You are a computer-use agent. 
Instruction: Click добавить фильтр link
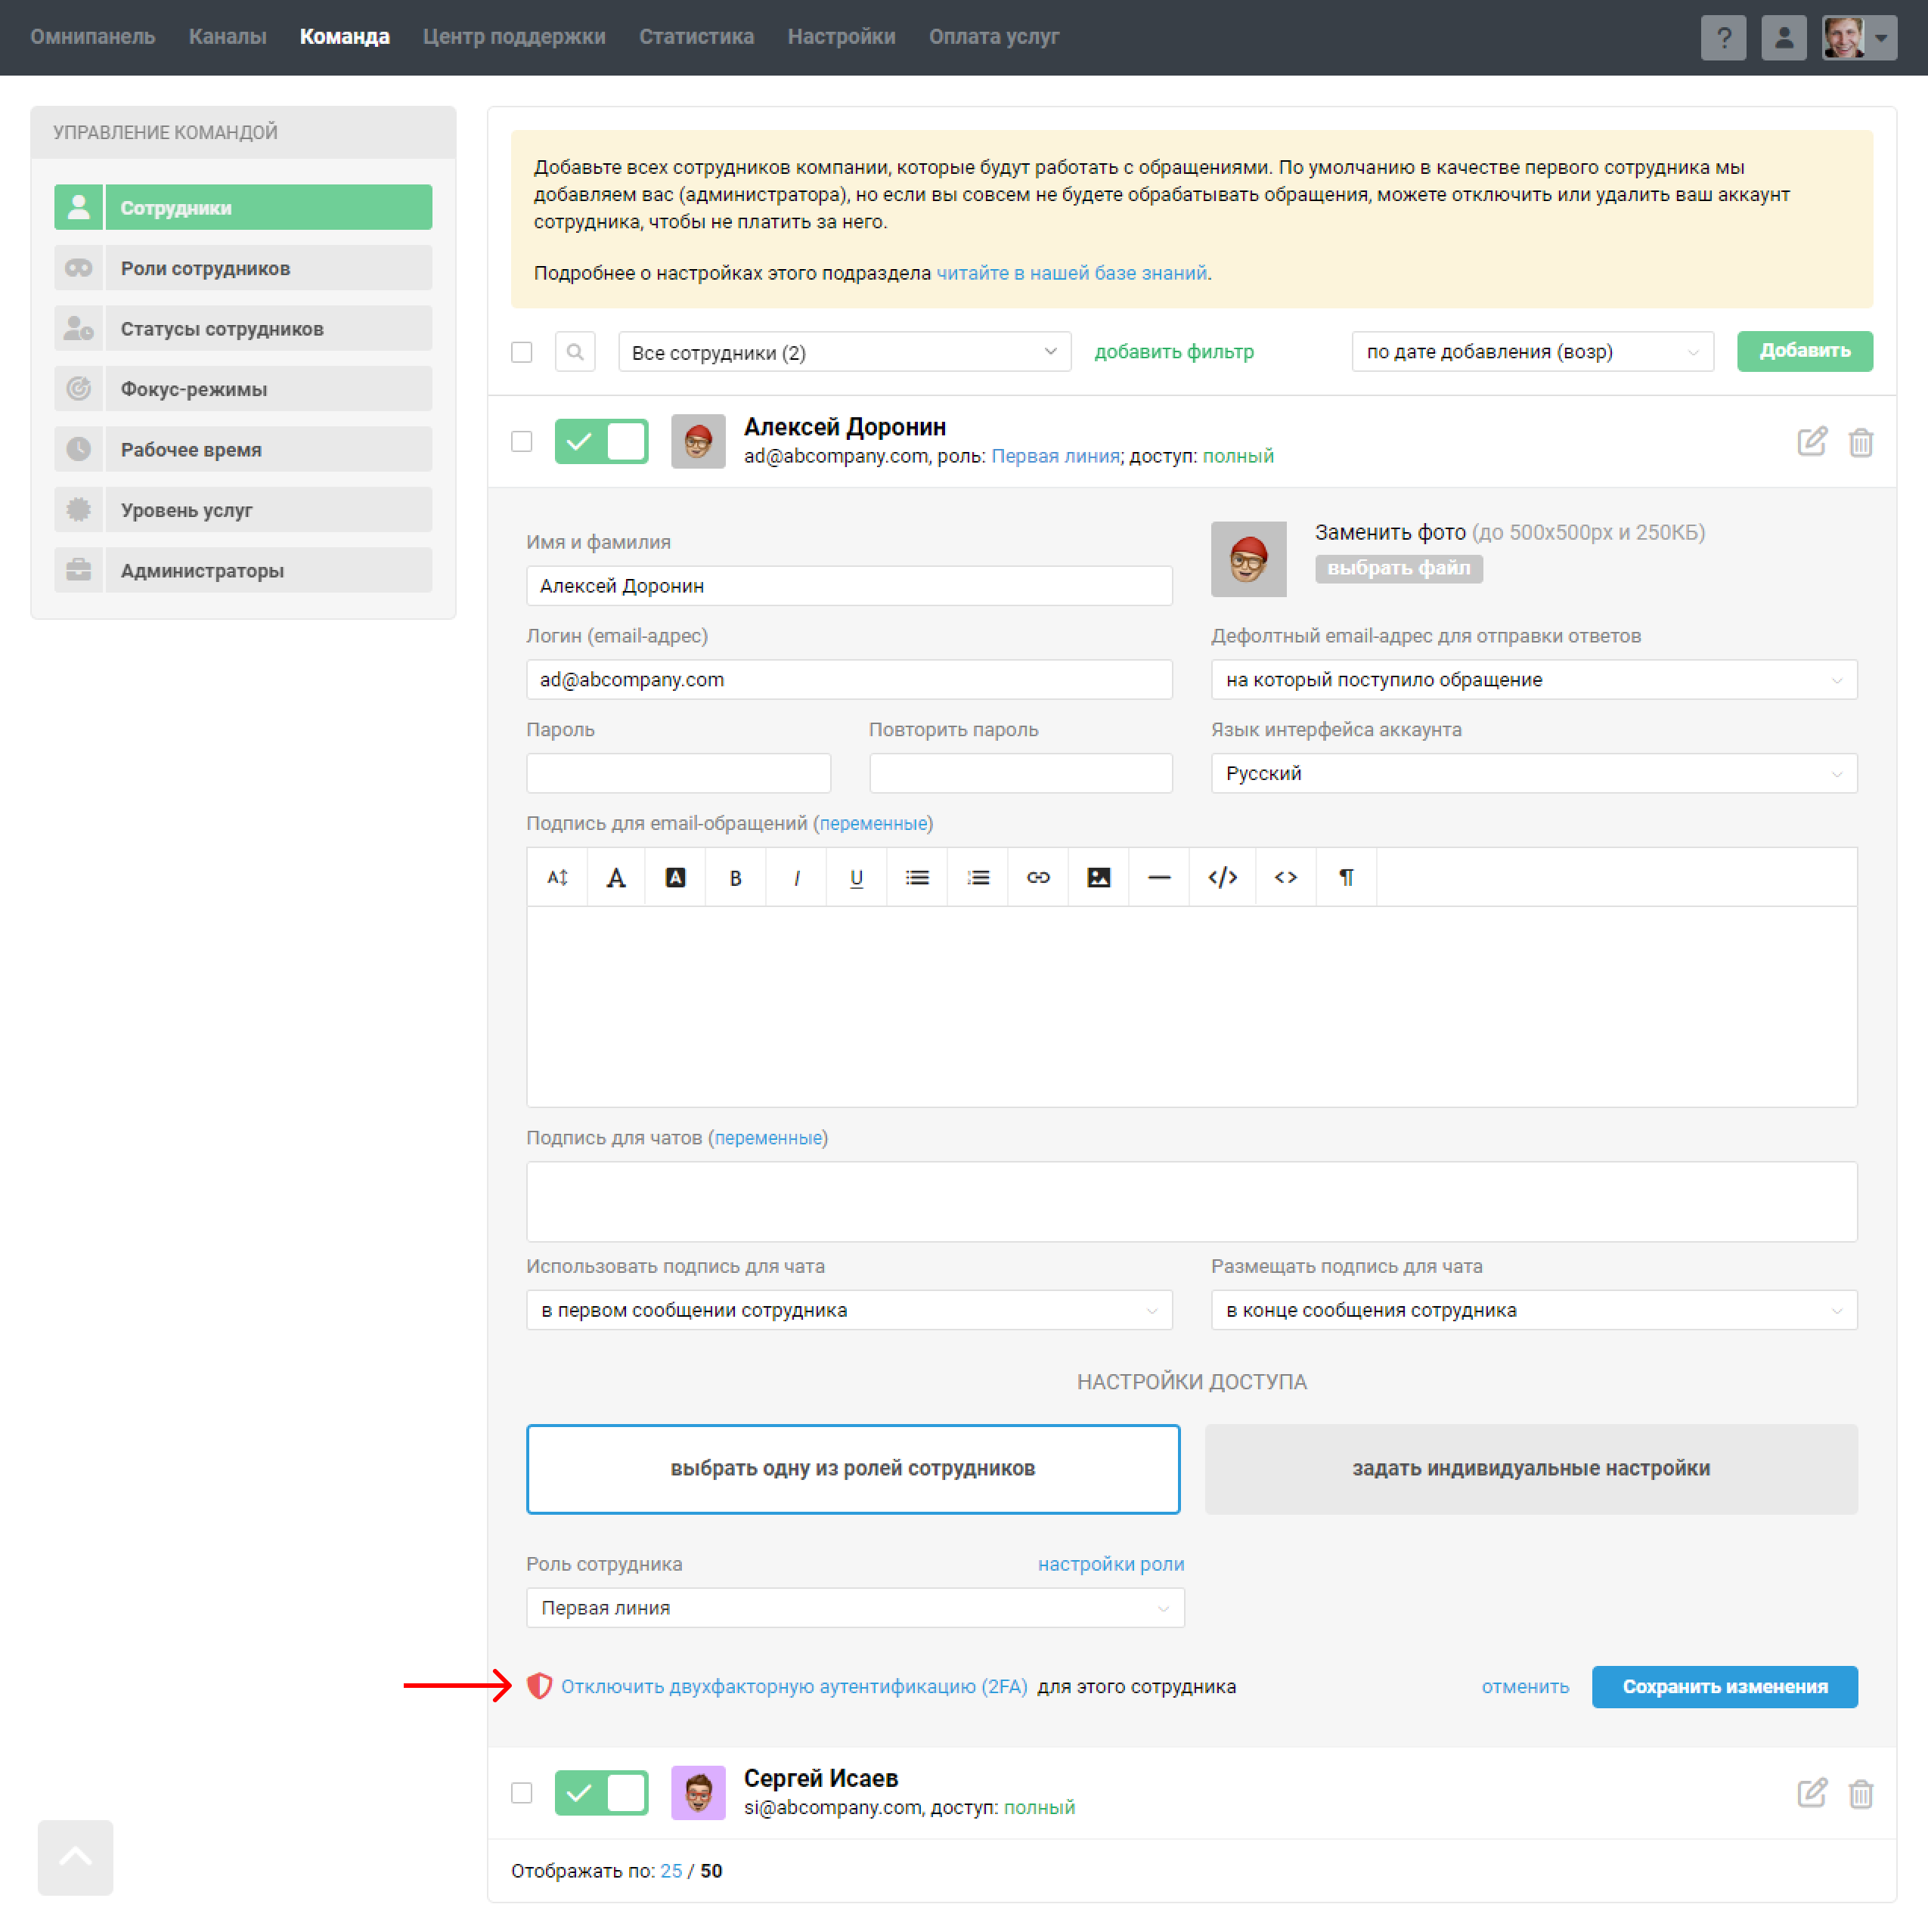[1173, 352]
